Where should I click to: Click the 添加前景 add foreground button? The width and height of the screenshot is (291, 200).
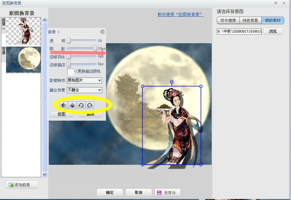pyautogui.click(x=22, y=185)
